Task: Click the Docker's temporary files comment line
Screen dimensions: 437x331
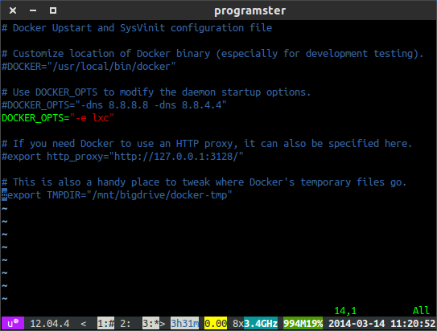Action: [204, 182]
